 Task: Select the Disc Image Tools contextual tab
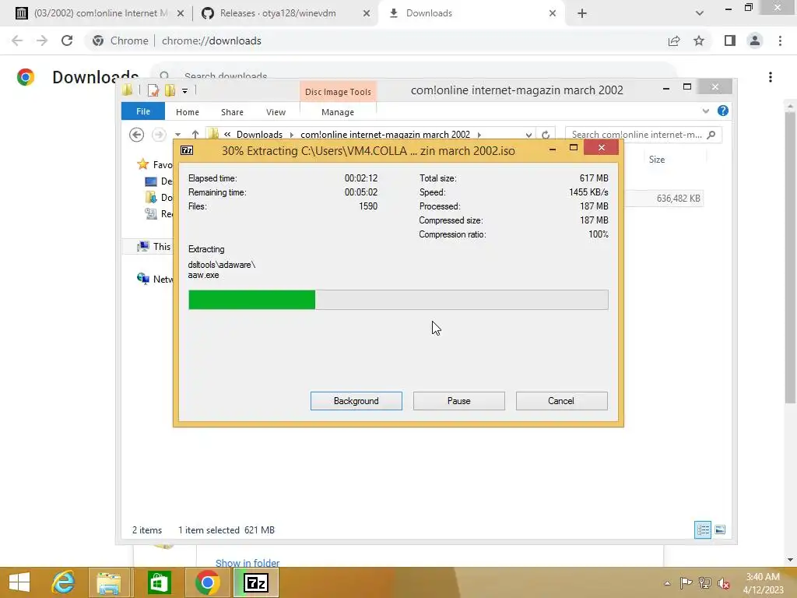click(x=338, y=92)
